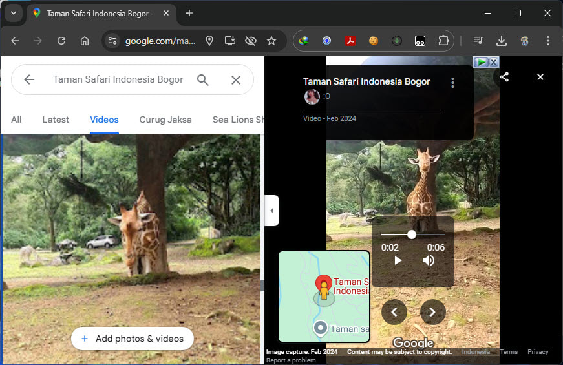This screenshot has height=365, width=563.
Task: Mute the video with the speaker icon
Action: pos(429,260)
